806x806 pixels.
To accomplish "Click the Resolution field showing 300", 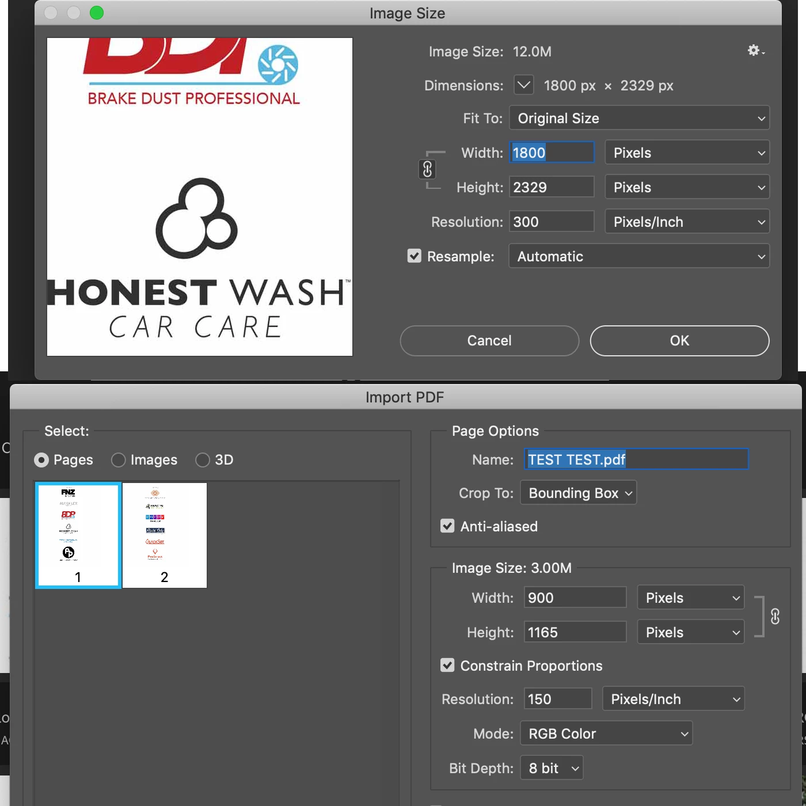I will point(552,222).
